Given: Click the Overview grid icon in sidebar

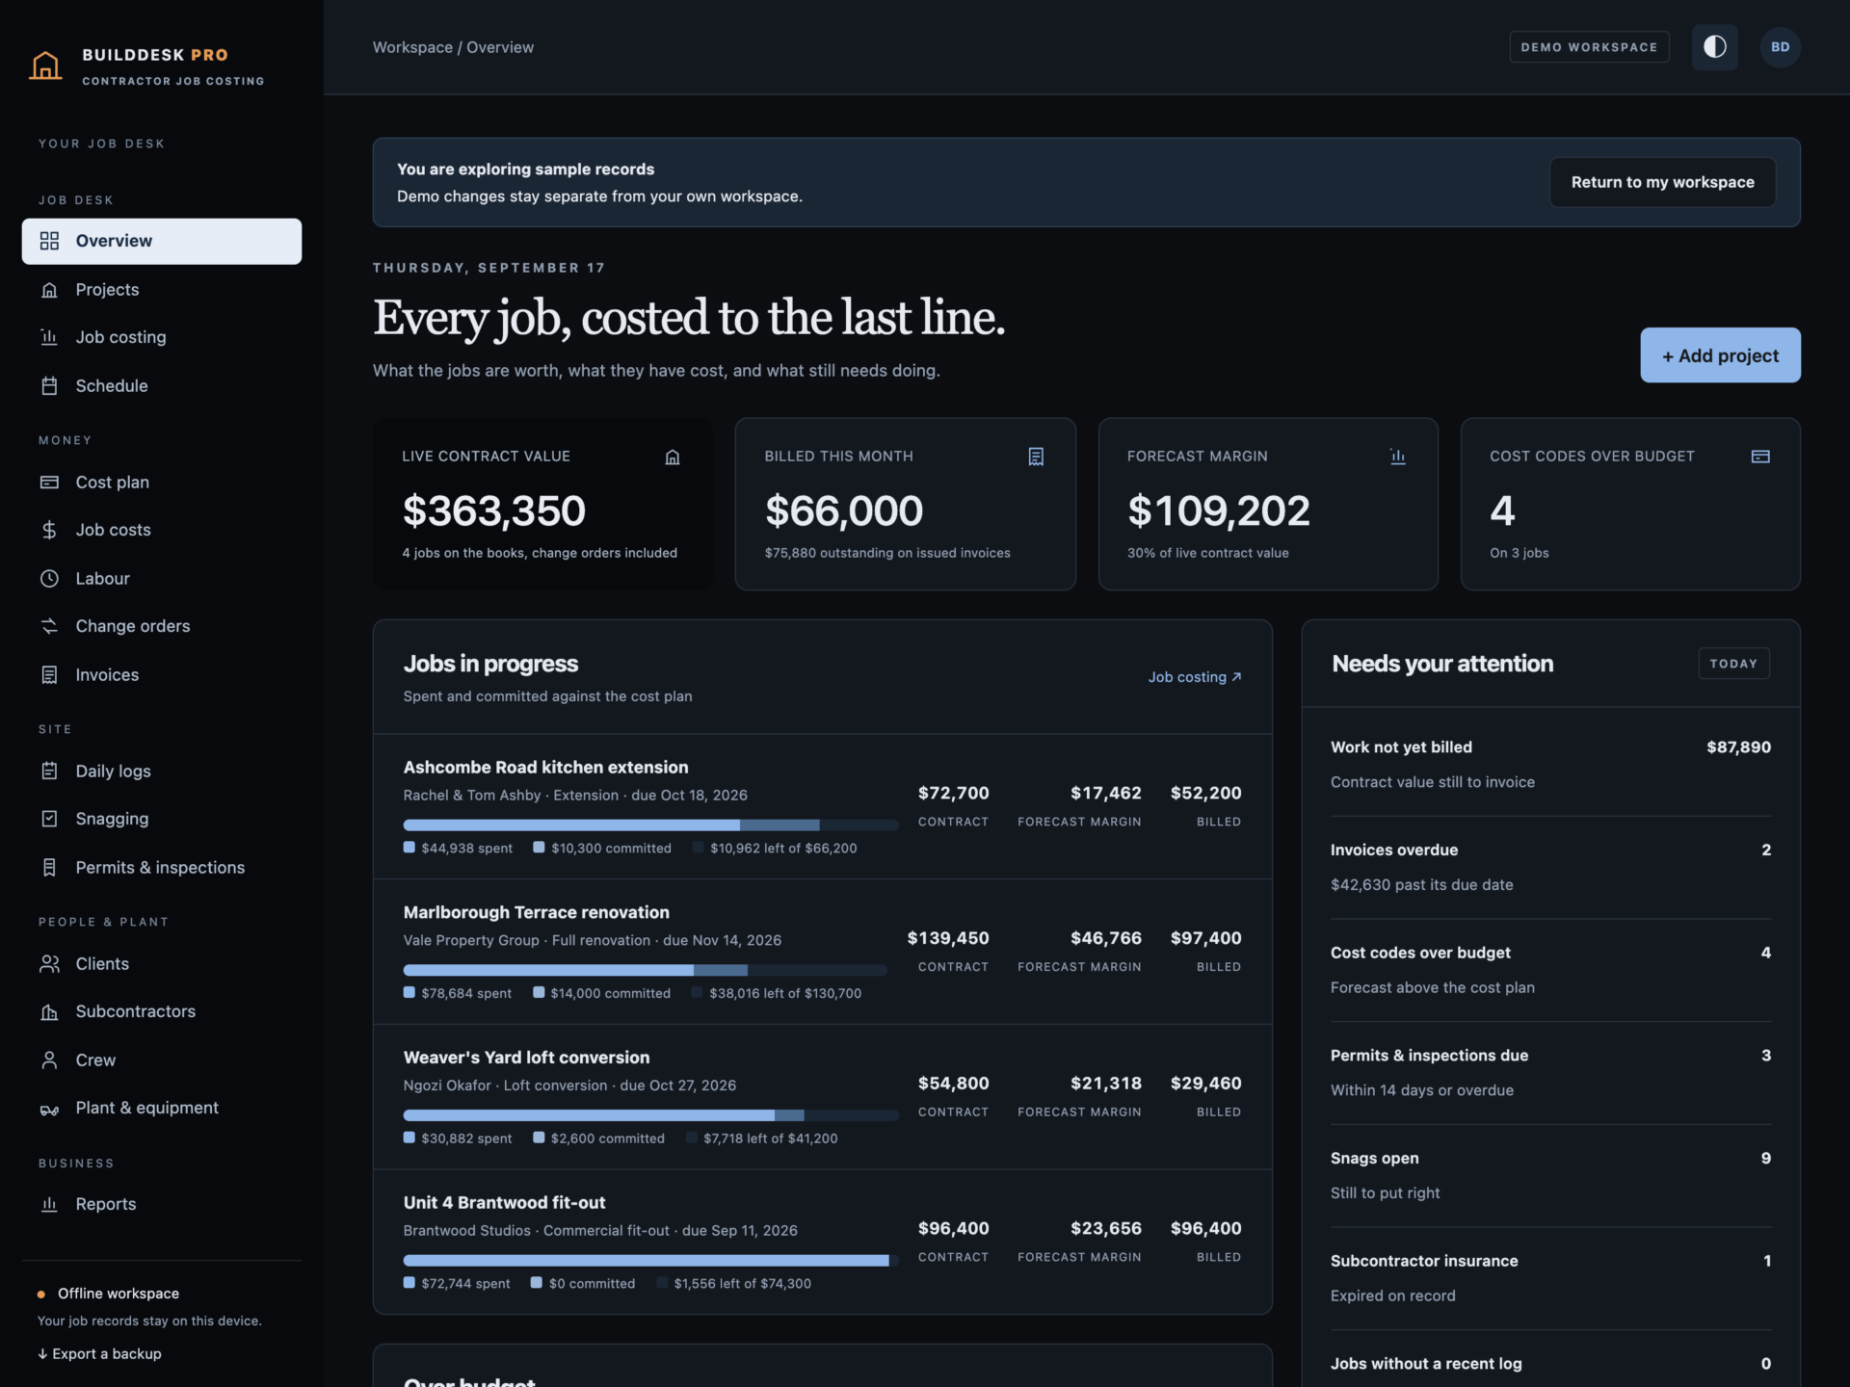Looking at the screenshot, I should 49,241.
